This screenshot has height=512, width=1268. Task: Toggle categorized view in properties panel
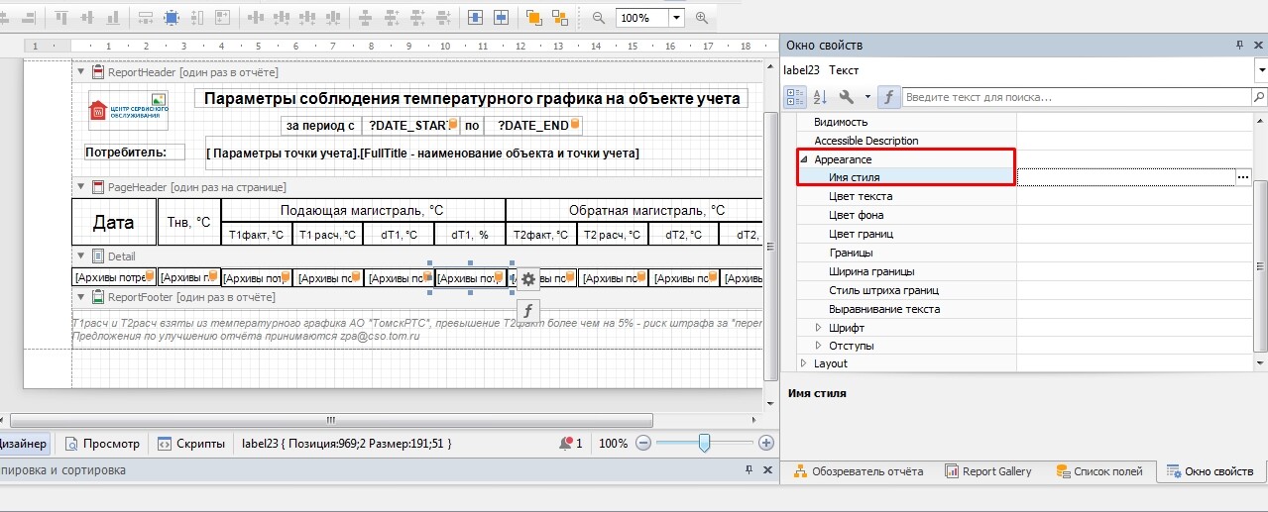795,97
